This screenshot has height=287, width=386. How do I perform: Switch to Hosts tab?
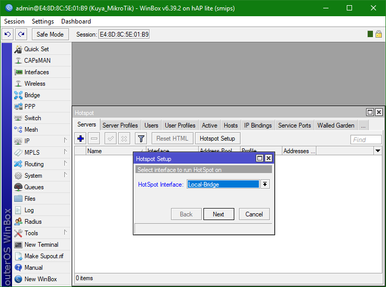pyautogui.click(x=231, y=125)
